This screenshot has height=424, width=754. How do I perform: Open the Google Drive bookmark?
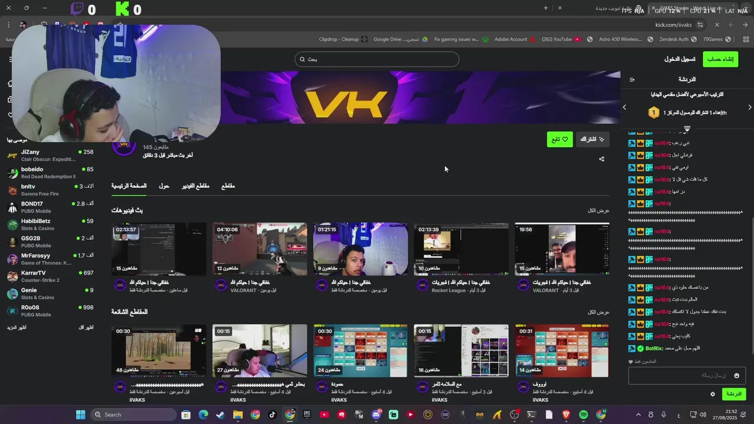click(399, 39)
